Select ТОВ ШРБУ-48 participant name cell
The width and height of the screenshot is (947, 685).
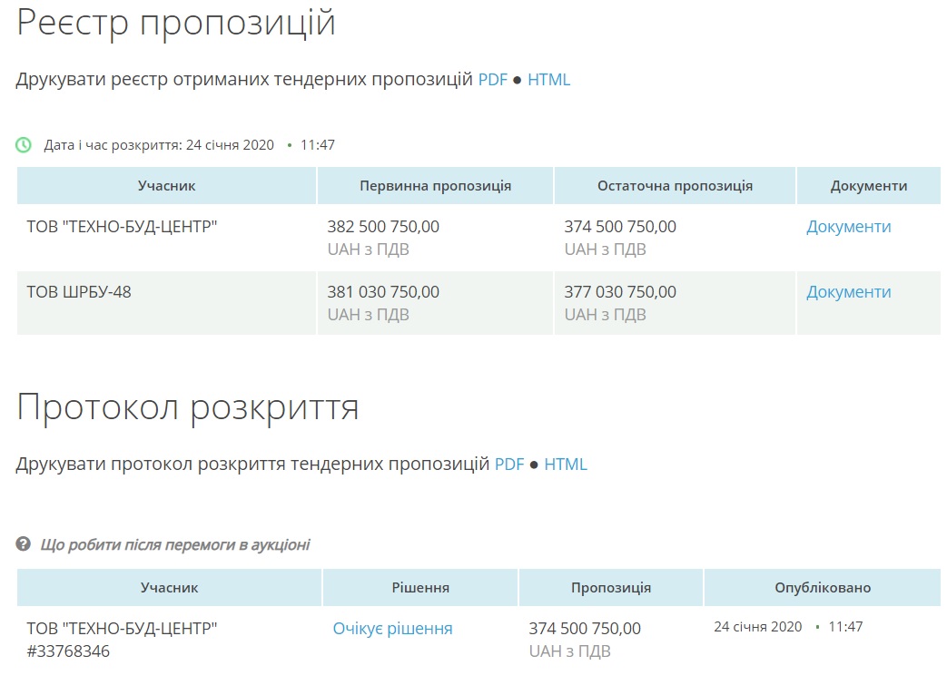(79, 292)
